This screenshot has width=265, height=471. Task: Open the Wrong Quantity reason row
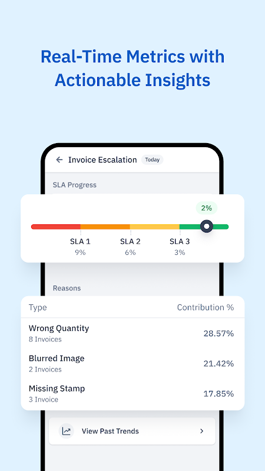click(x=132, y=333)
